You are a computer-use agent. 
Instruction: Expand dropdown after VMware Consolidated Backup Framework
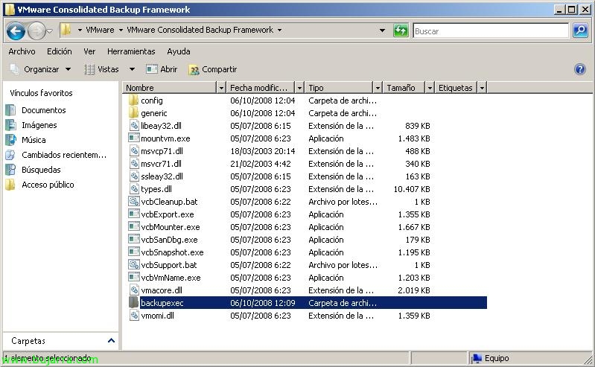click(280, 30)
